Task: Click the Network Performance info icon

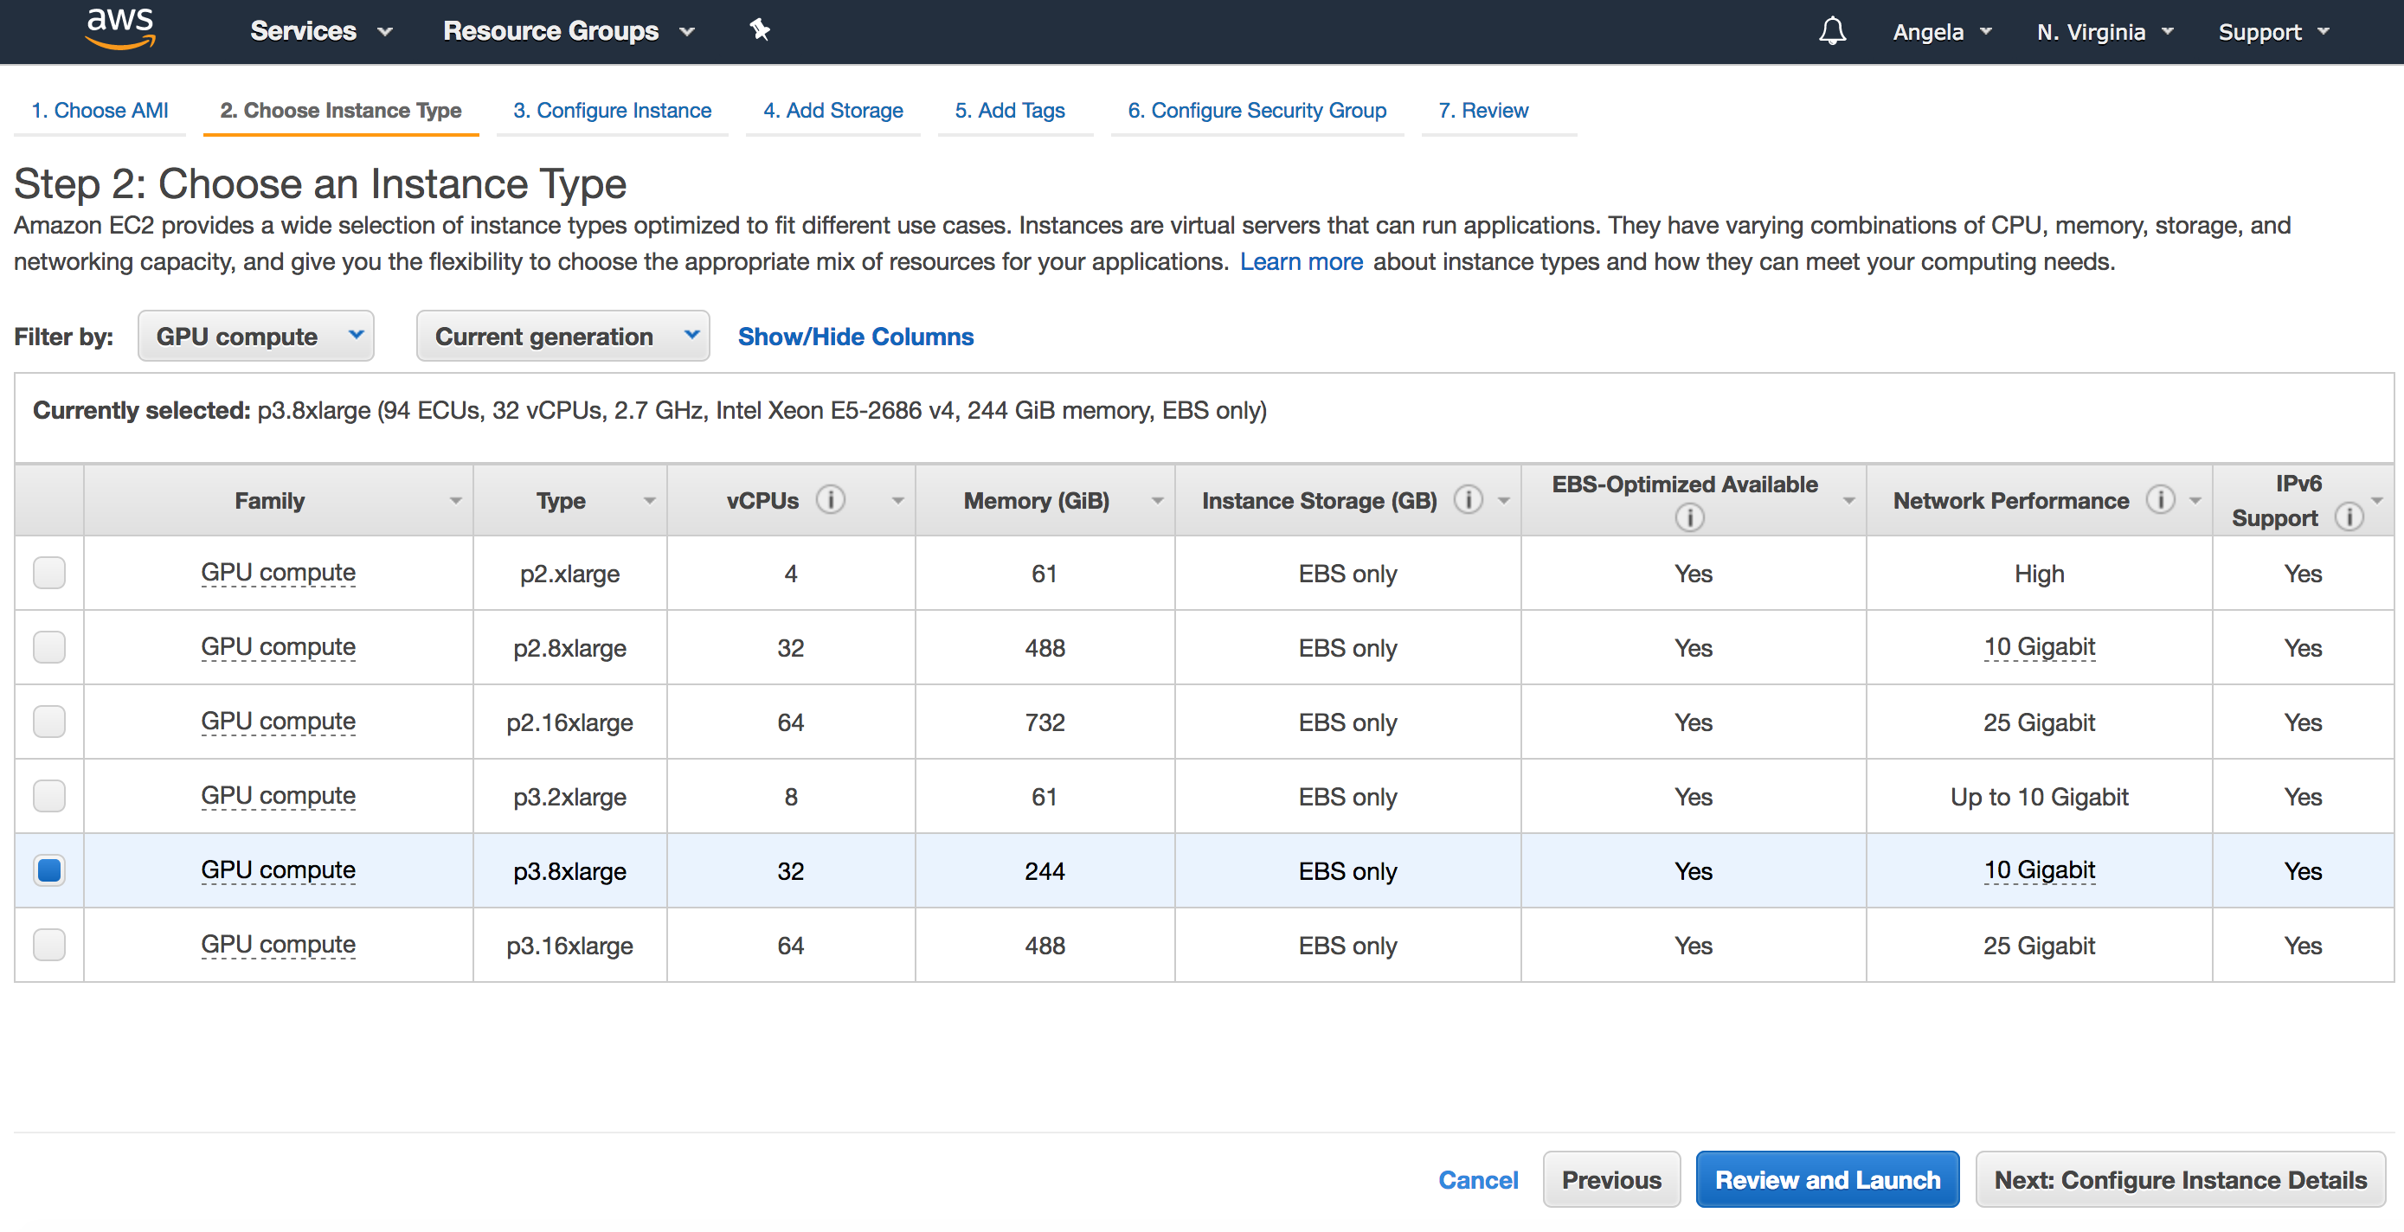Action: tap(2159, 500)
